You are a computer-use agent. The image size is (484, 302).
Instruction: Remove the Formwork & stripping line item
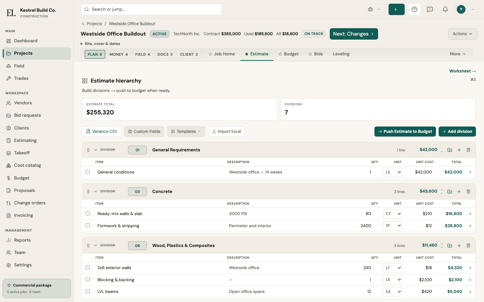tap(470, 226)
